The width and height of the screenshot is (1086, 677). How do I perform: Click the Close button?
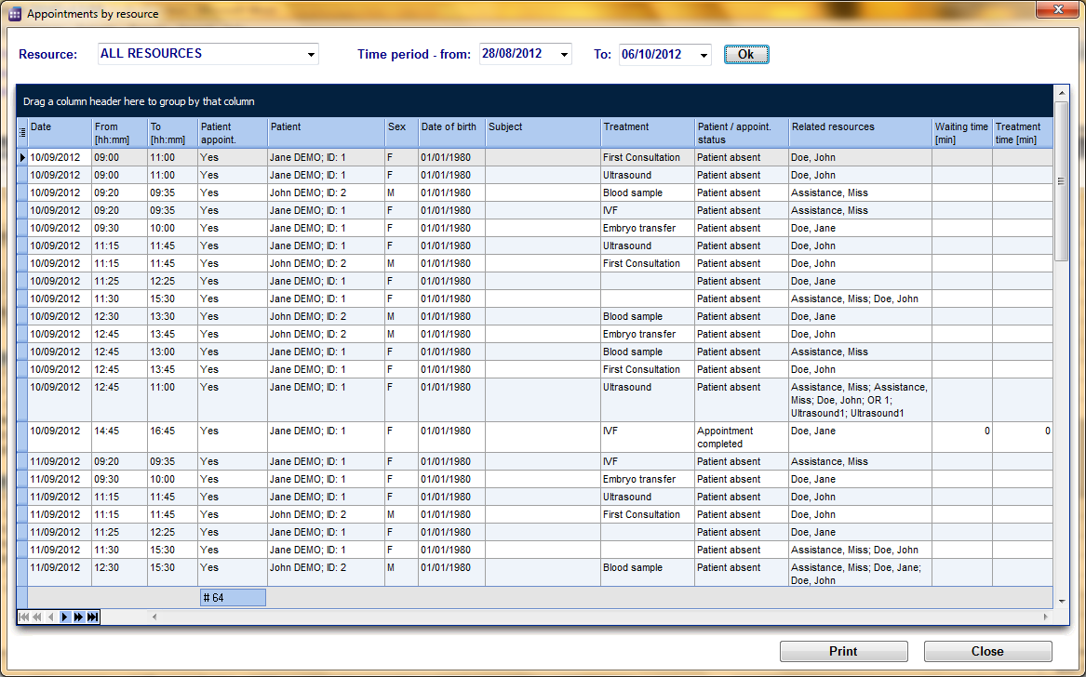pyautogui.click(x=987, y=651)
